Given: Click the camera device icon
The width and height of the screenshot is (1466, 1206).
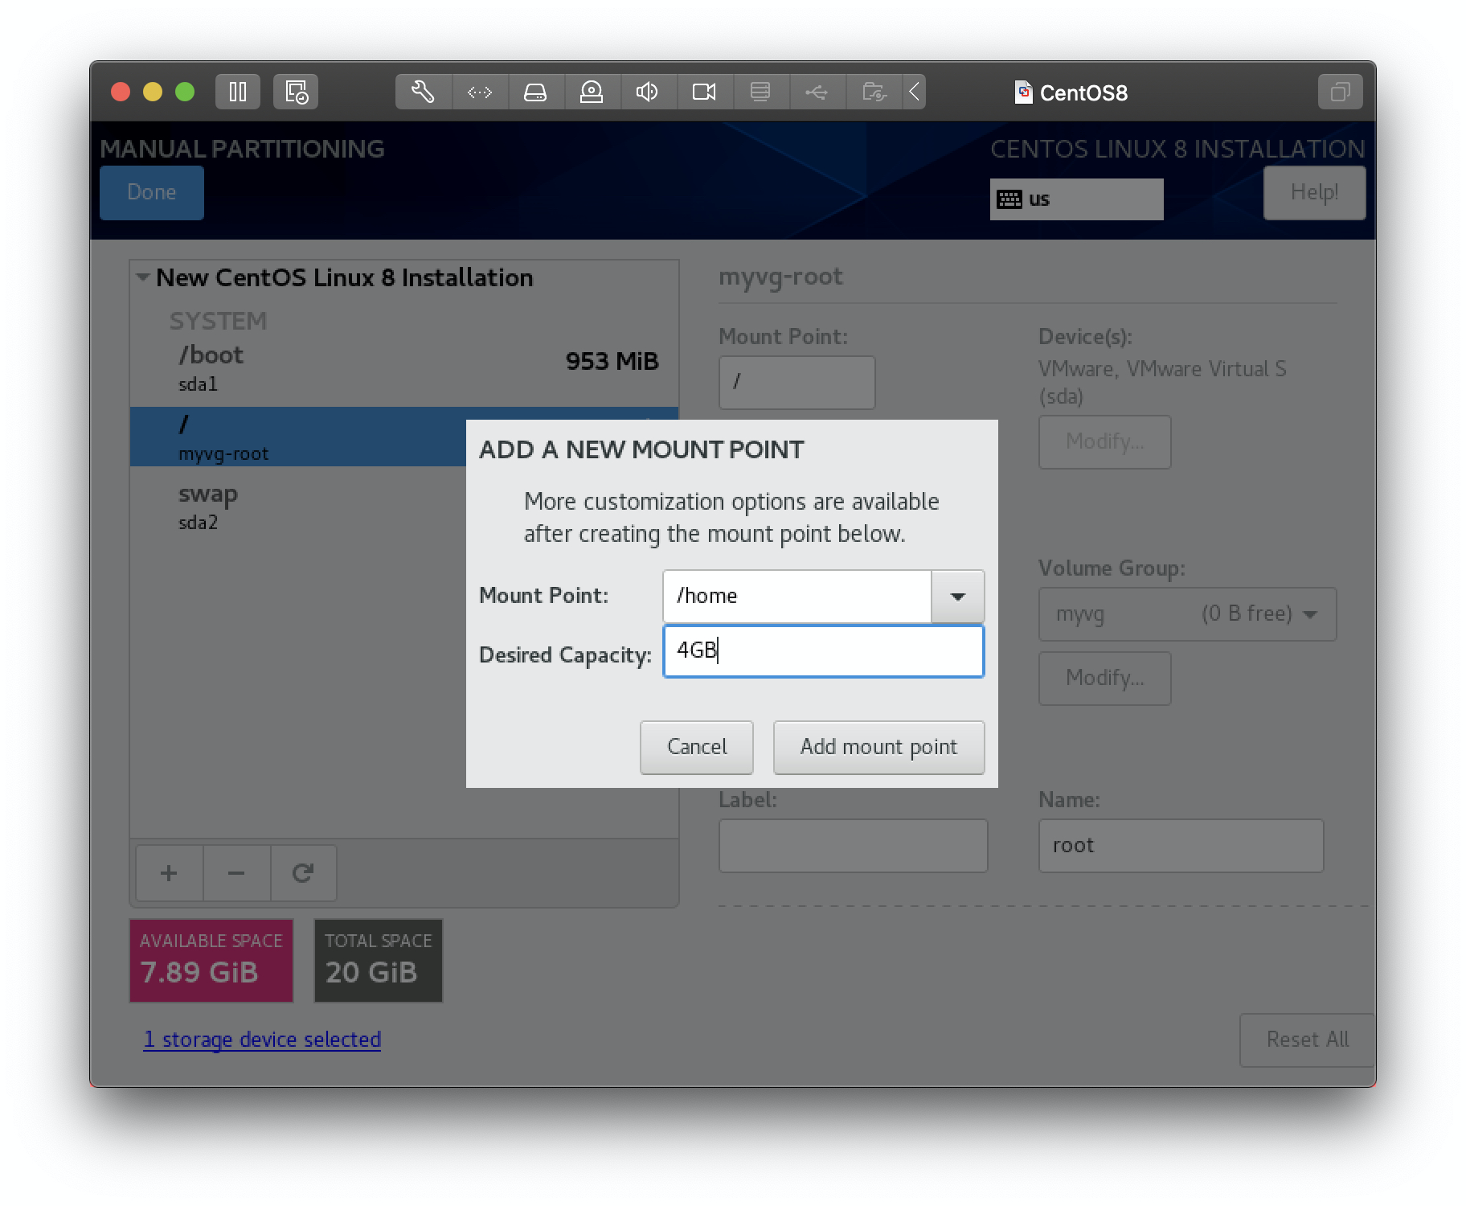Looking at the screenshot, I should coord(704,92).
